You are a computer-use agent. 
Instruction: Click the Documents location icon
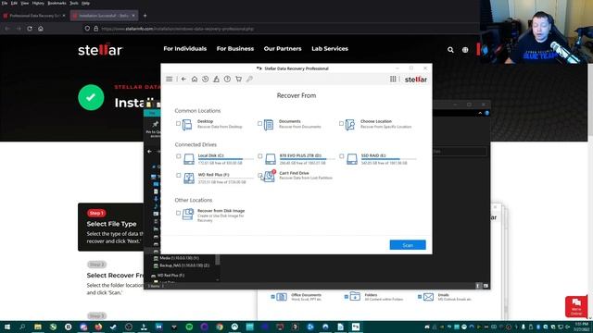(269, 124)
